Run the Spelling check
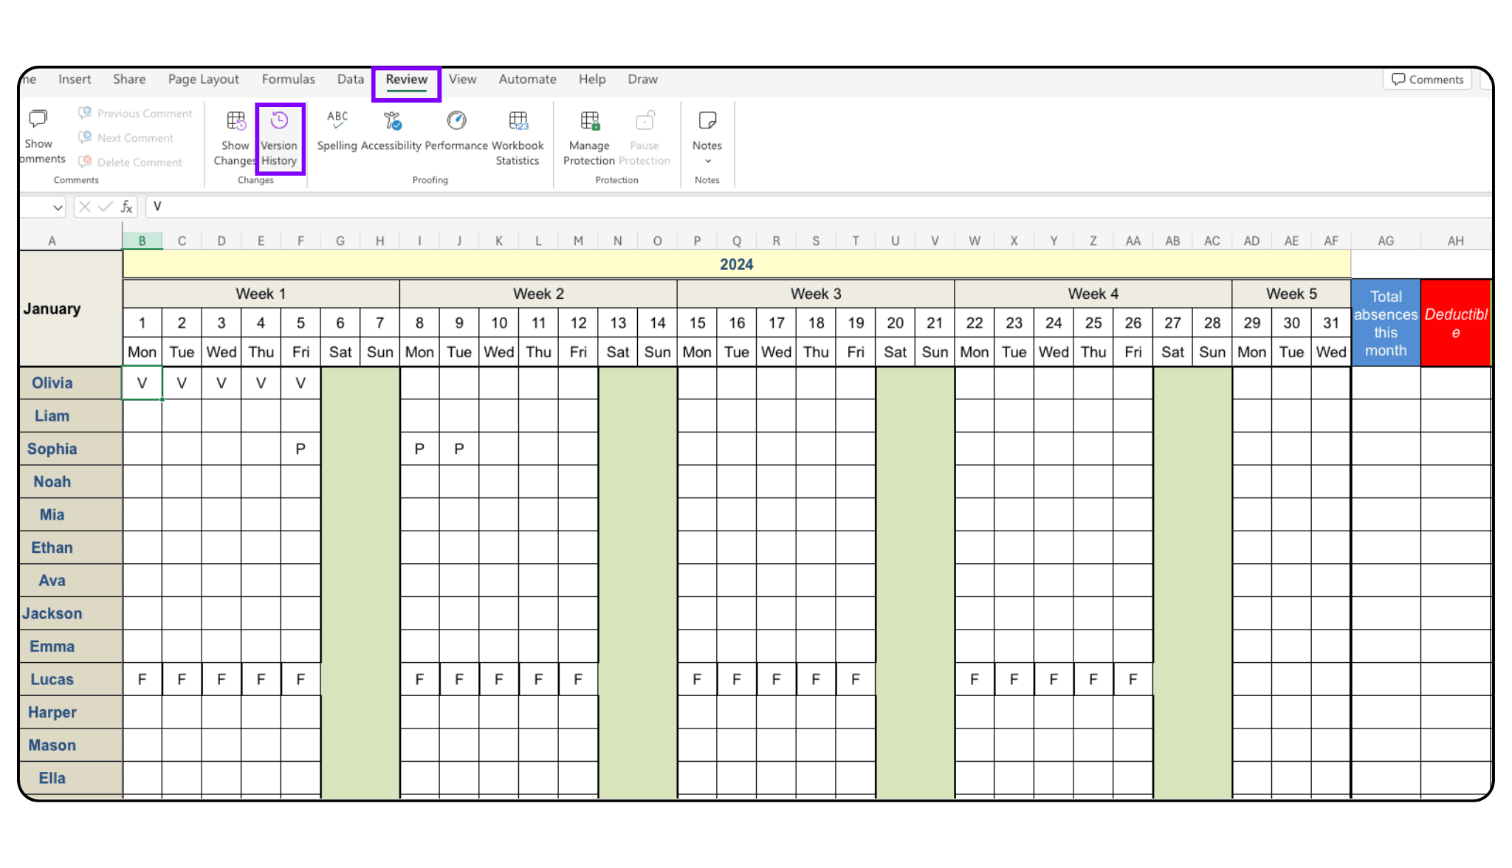This screenshot has height=868, width=1512. click(x=337, y=131)
